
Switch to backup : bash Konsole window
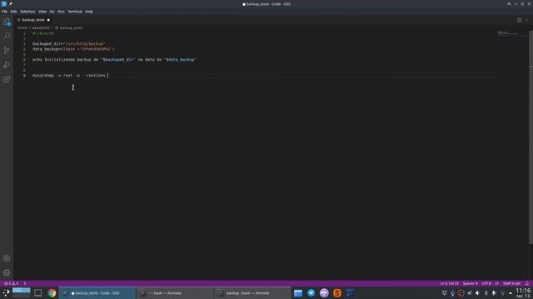pyautogui.click(x=252, y=293)
